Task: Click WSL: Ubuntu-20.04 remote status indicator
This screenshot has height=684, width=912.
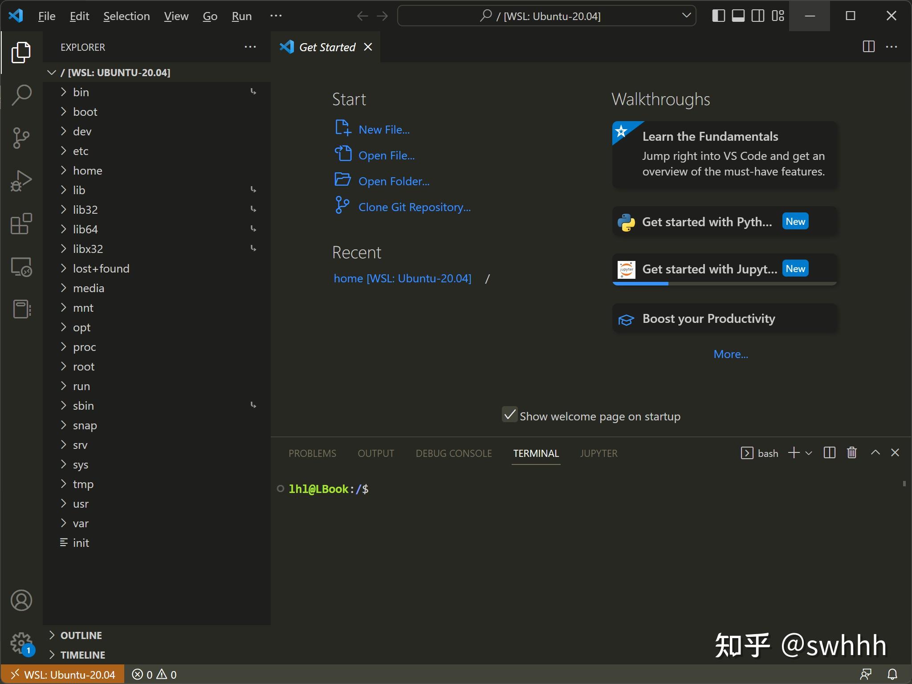Action: 63,675
